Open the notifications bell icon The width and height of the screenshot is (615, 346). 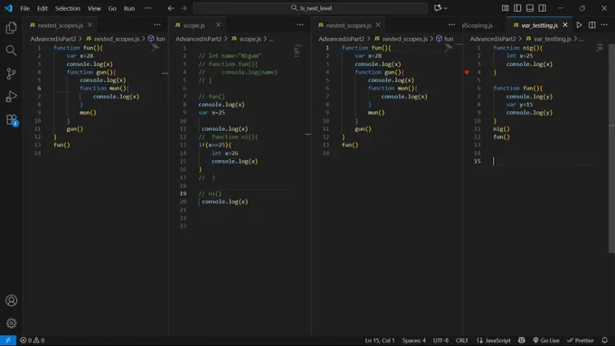[x=605, y=340]
